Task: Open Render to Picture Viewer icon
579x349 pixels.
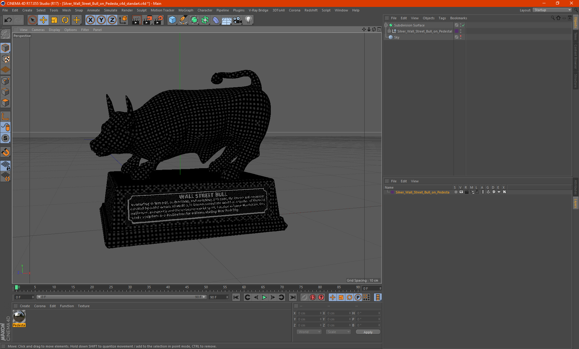Action: tap(147, 20)
